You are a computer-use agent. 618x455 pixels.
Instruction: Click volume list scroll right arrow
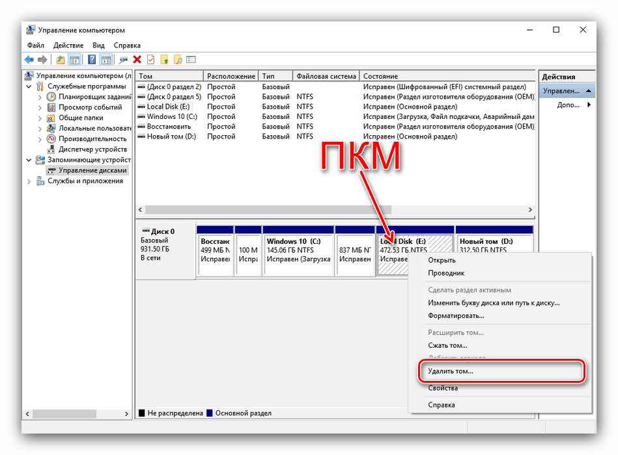point(530,209)
